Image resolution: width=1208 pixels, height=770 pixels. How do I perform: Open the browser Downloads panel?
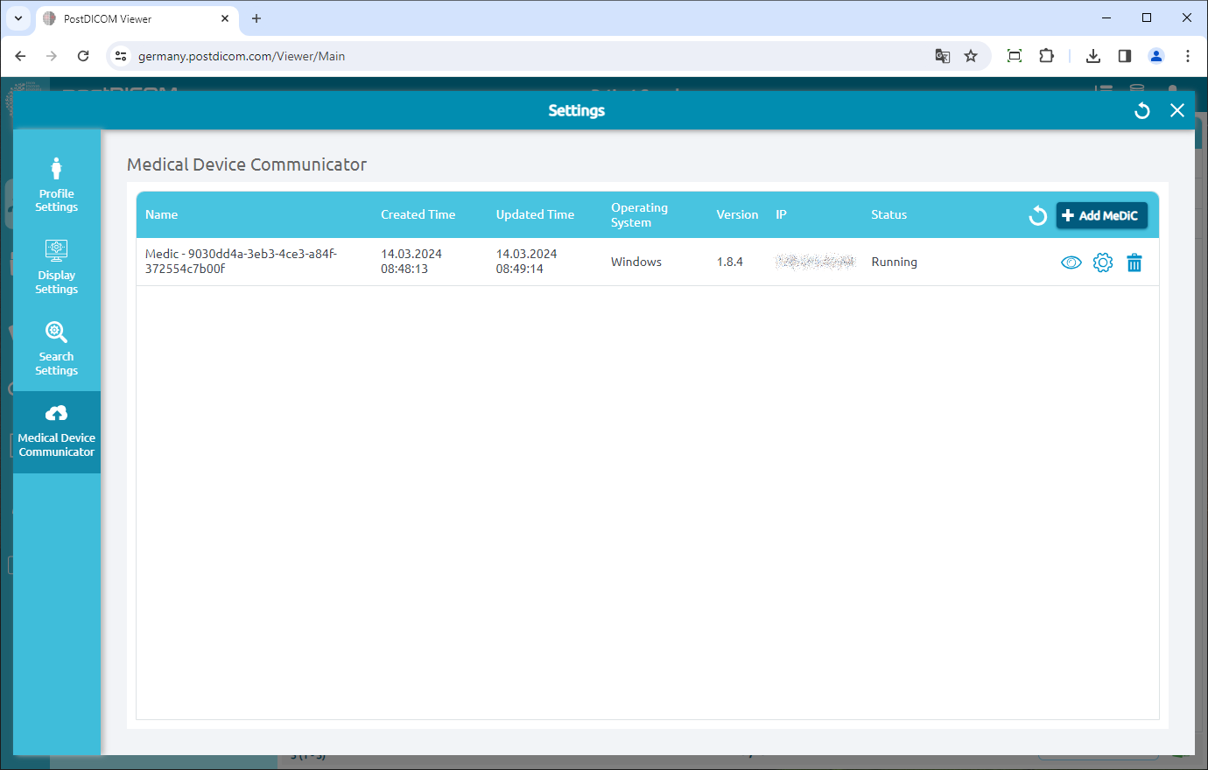[1092, 55]
